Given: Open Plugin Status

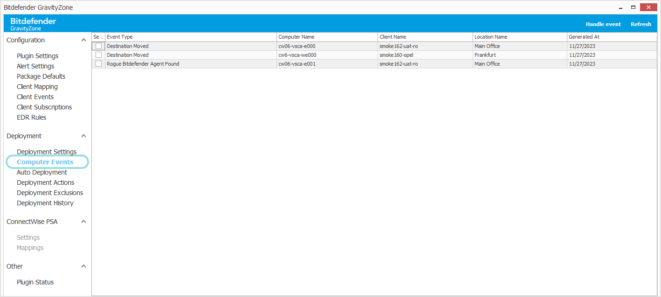Looking at the screenshot, I should (35, 282).
